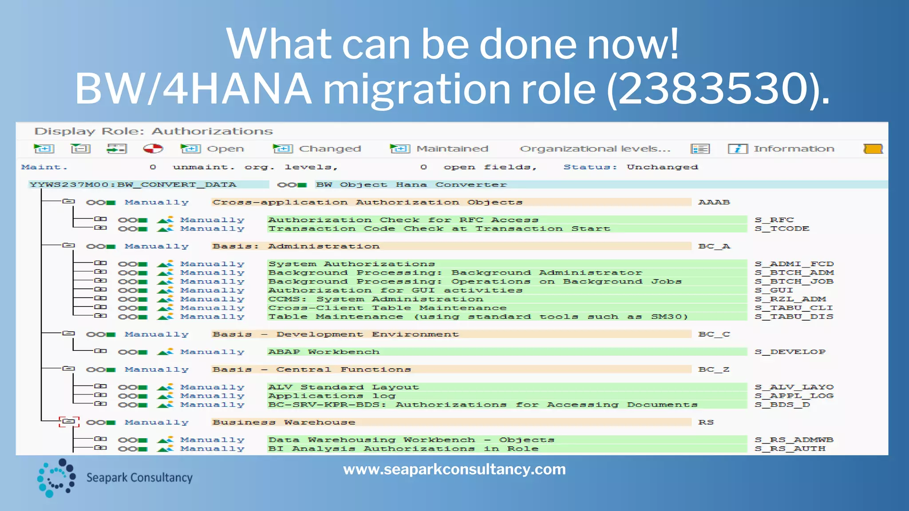Click the mountain icon on the CCMS System Administration row
The width and height of the screenshot is (909, 511).
165,299
